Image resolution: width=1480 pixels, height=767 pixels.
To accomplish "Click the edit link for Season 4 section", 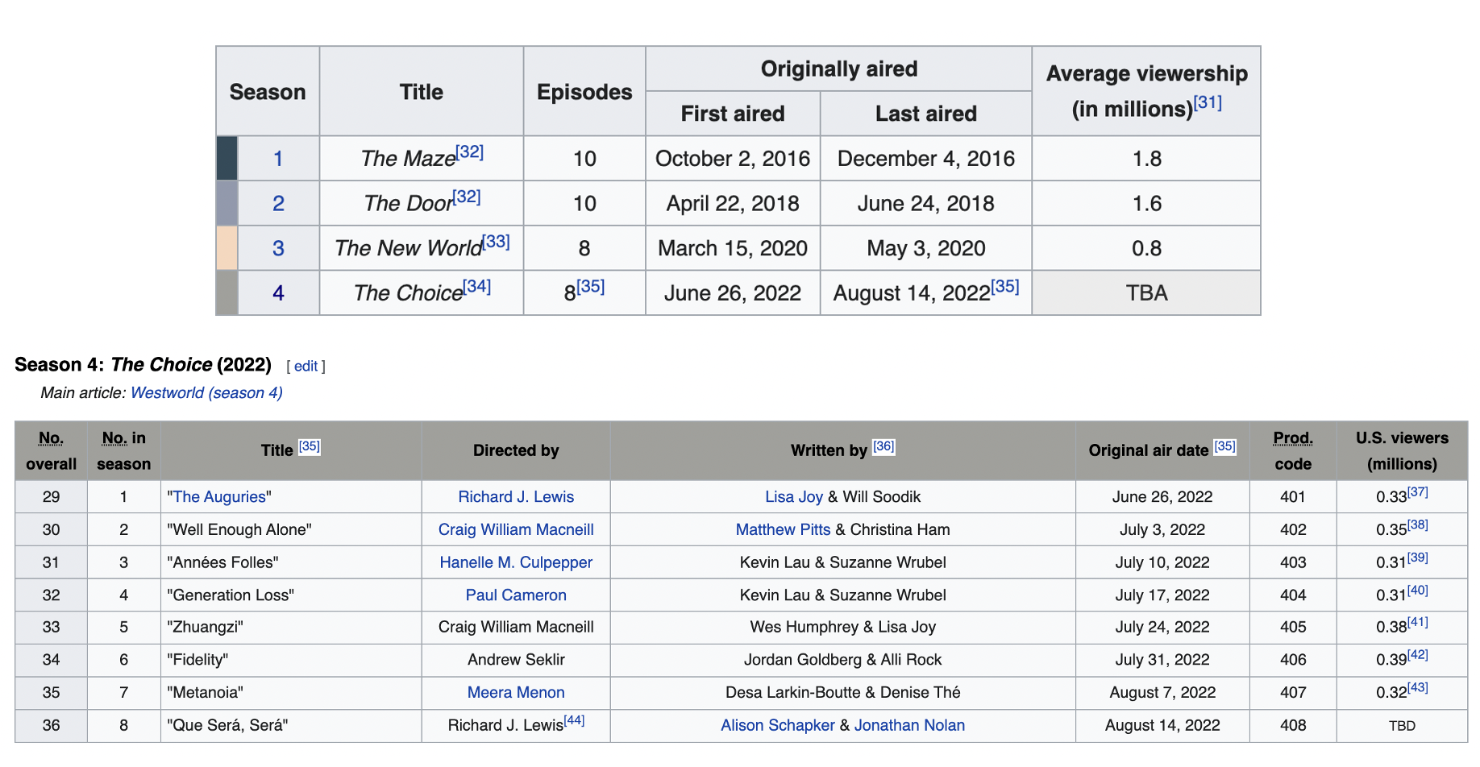I will point(306,367).
